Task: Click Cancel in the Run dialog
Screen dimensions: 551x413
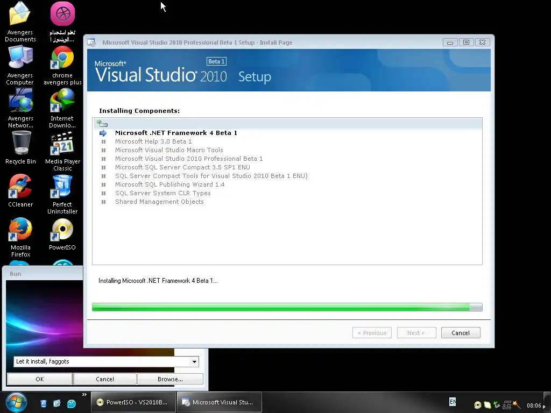Action: [105, 379]
